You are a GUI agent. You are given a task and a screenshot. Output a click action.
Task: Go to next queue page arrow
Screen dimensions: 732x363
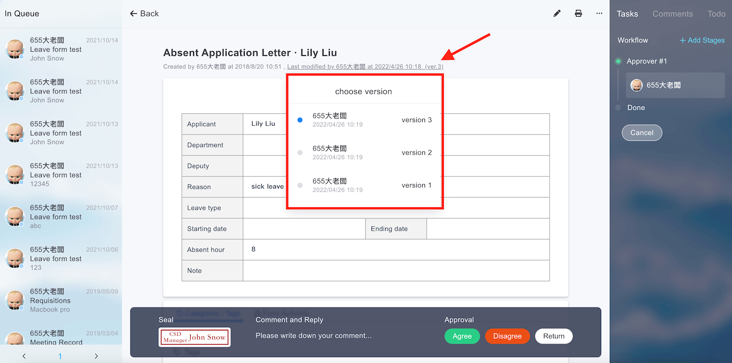(x=96, y=356)
